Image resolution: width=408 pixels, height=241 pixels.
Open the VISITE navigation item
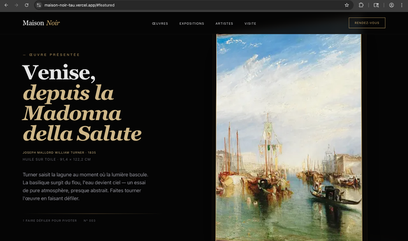(x=251, y=24)
